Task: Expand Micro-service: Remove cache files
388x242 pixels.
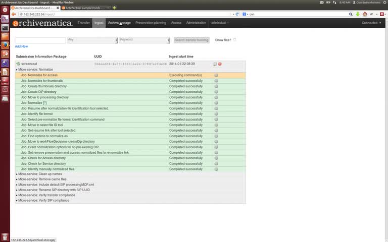Action: point(41,179)
